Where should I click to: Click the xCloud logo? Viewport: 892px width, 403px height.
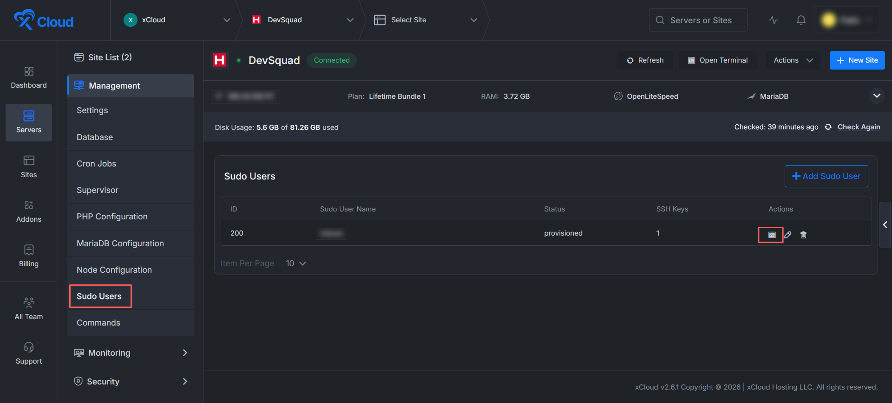[x=44, y=20]
